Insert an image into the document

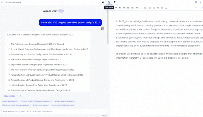[162, 8]
